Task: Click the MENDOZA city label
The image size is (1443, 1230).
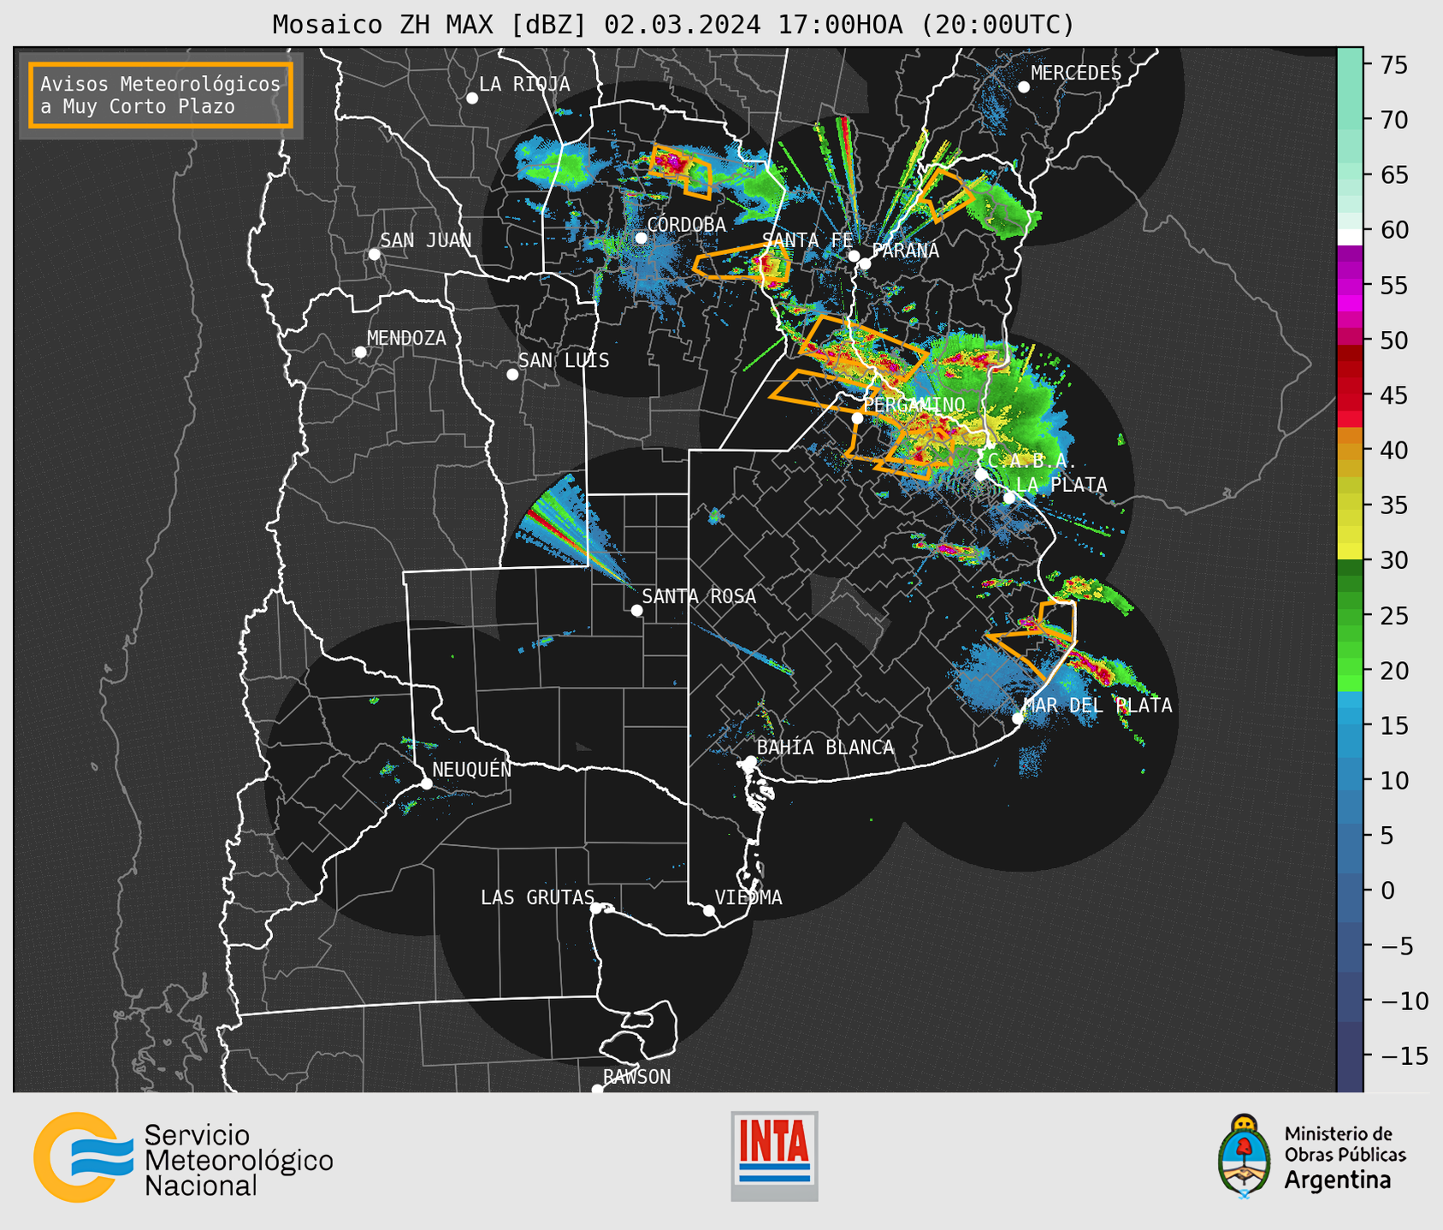Action: tap(406, 338)
